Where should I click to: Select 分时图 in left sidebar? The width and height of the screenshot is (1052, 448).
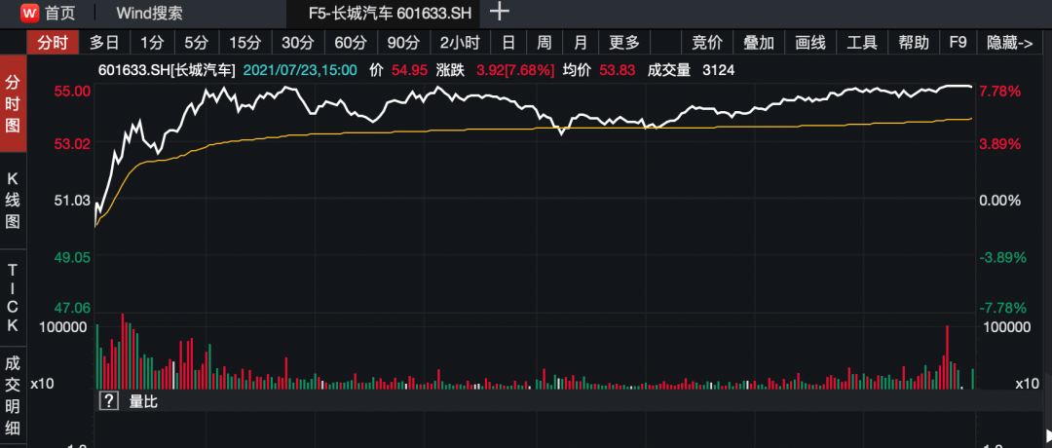13,104
